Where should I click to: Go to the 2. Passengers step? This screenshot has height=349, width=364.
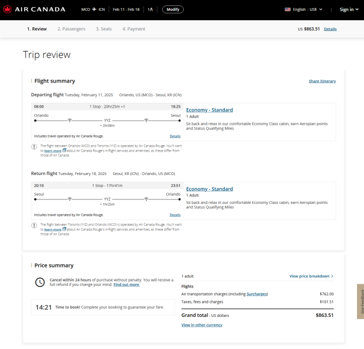click(71, 29)
